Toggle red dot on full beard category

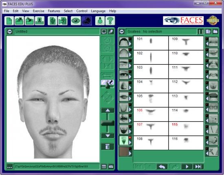[x=130, y=127]
